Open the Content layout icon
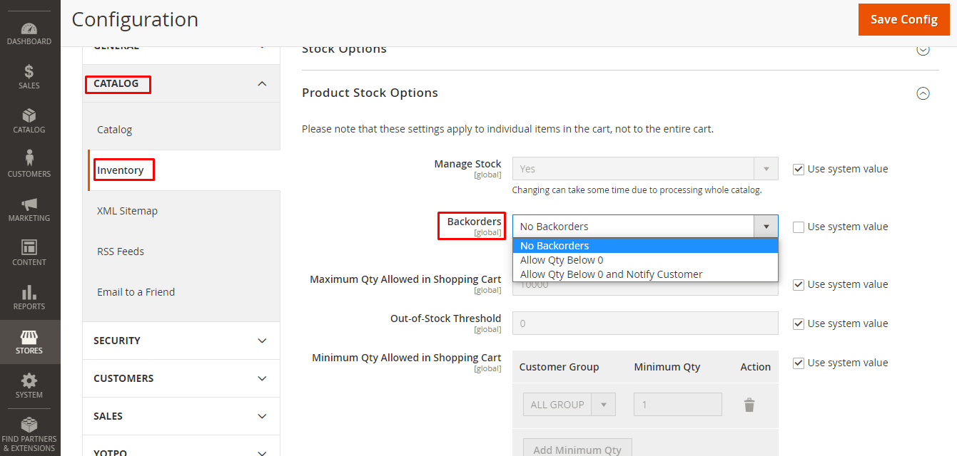The image size is (957, 456). [29, 248]
